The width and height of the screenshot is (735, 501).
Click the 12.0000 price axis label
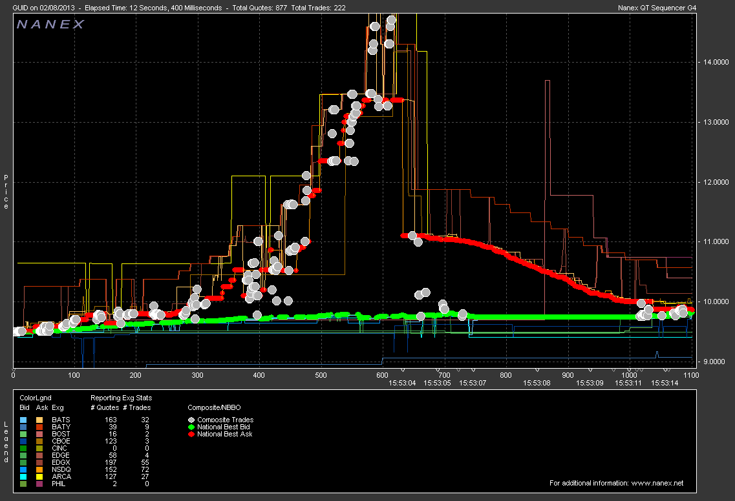pos(716,181)
